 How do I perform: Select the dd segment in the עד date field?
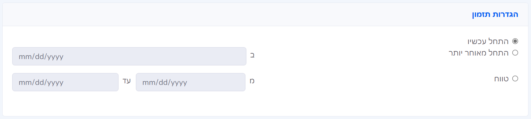(x=40, y=82)
